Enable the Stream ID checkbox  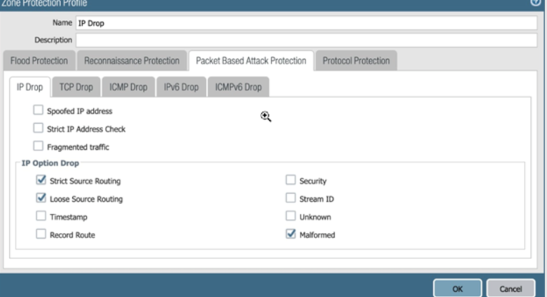[x=290, y=198]
